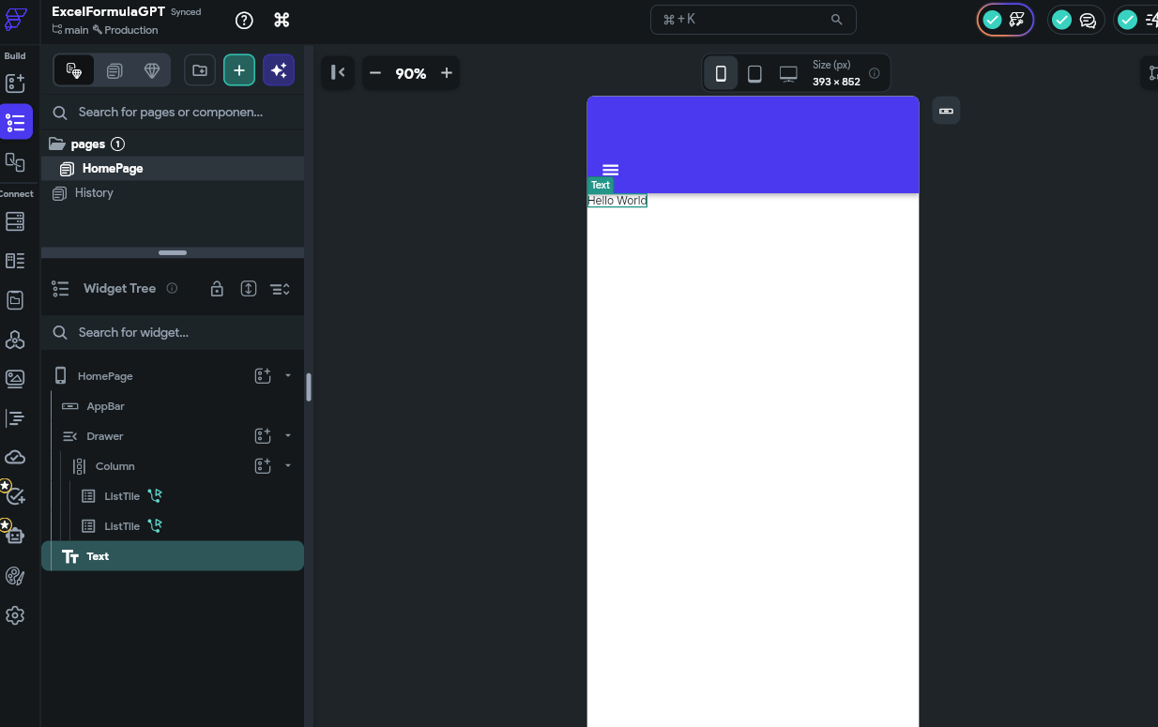
Task: Collapse the Column tree row arrow
Action: (288, 466)
